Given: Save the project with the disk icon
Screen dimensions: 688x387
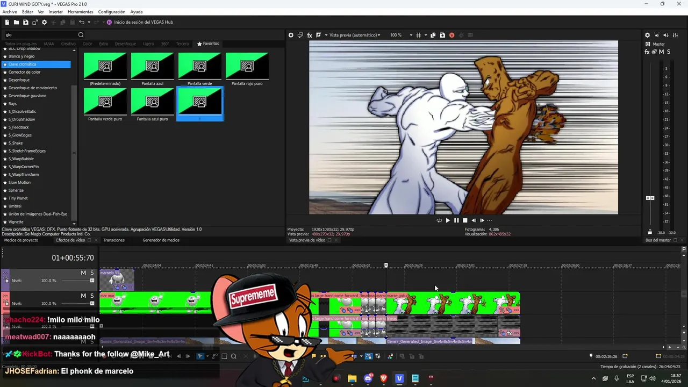Looking at the screenshot, I should (25, 22).
